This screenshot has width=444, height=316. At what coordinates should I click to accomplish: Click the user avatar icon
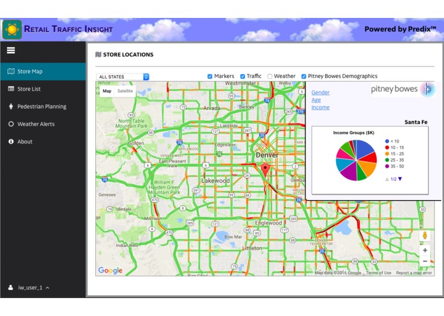pyautogui.click(x=10, y=287)
